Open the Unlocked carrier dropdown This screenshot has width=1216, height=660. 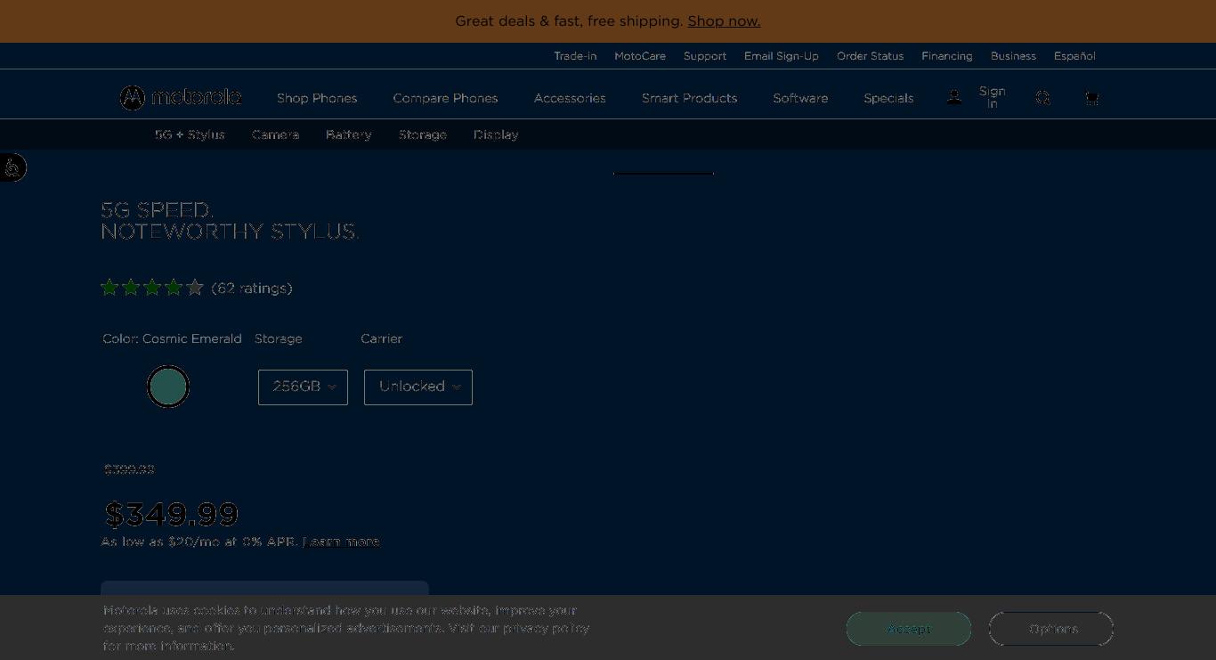point(418,387)
